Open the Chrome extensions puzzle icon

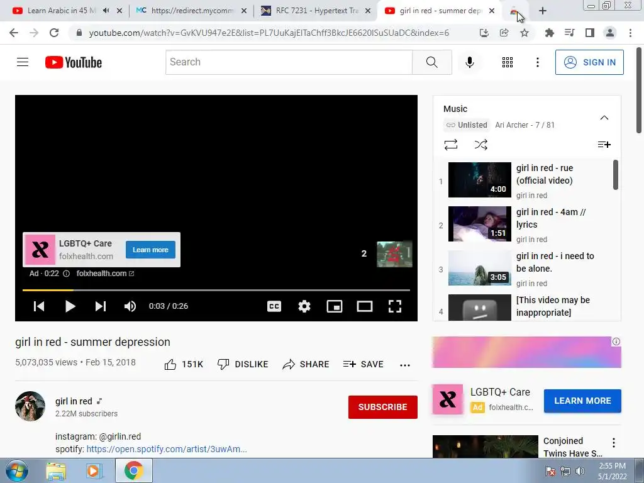tap(549, 33)
